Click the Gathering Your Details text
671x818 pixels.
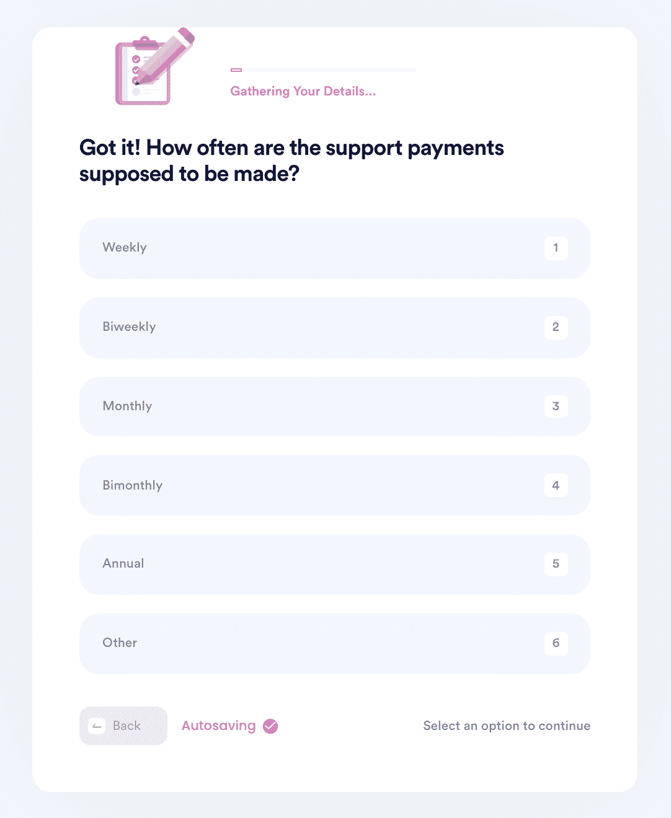click(303, 91)
